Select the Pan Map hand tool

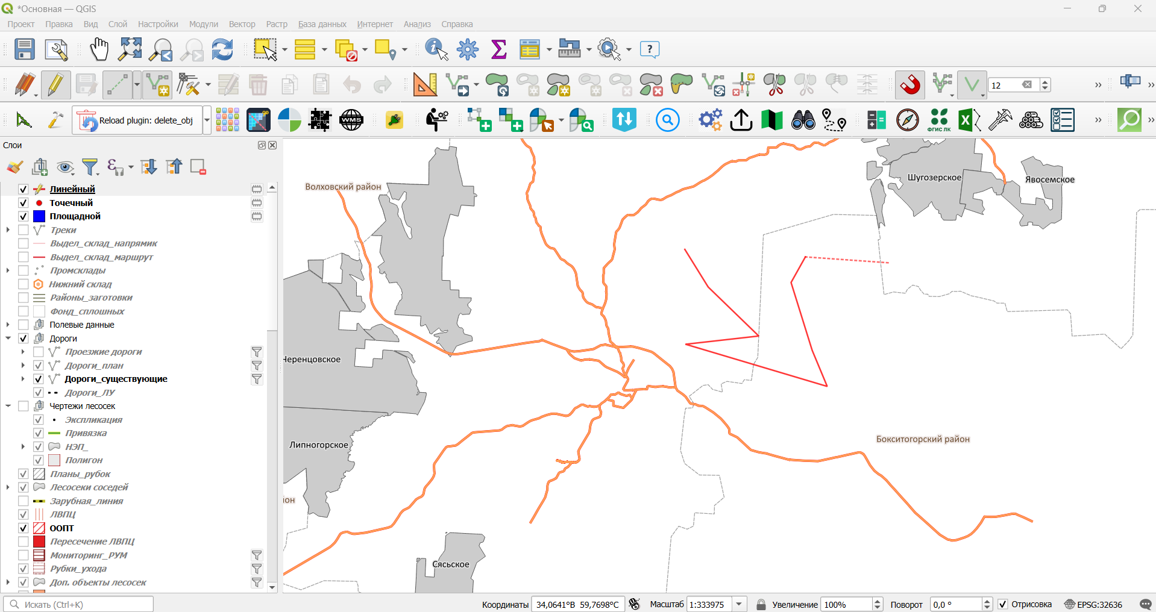coord(99,49)
